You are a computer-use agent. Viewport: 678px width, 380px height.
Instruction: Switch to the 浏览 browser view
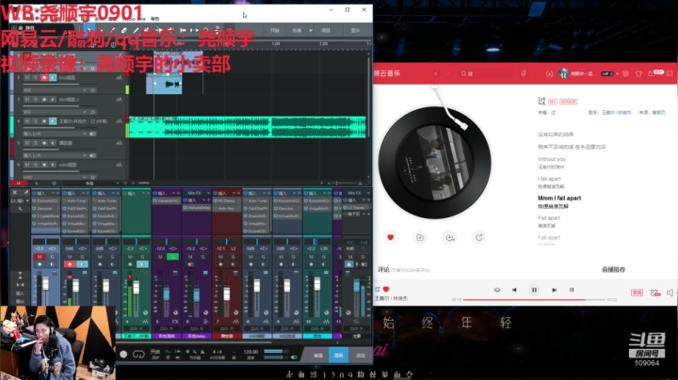click(361, 355)
